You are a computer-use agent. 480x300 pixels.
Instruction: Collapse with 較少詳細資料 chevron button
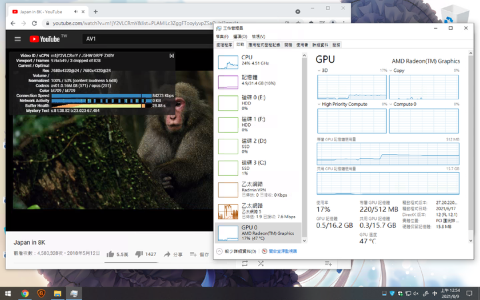tap(219, 251)
